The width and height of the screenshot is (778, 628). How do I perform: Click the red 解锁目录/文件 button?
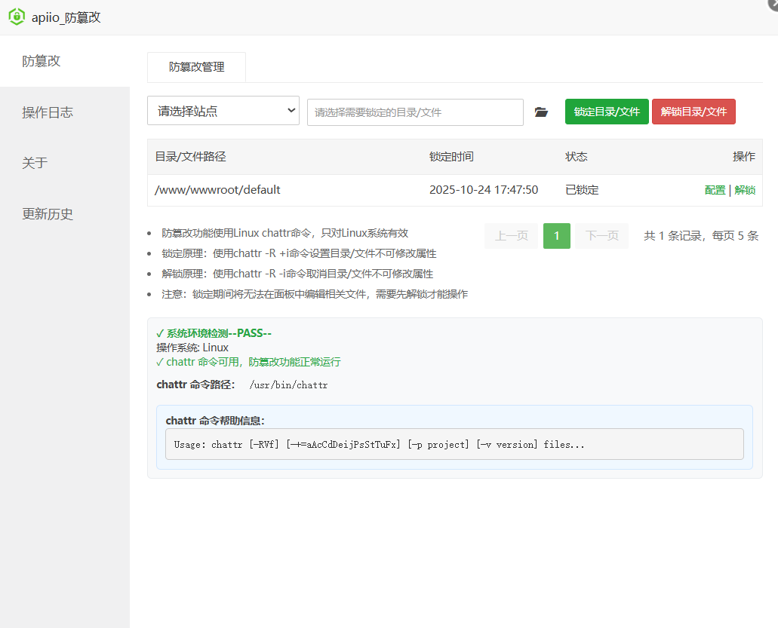click(693, 111)
